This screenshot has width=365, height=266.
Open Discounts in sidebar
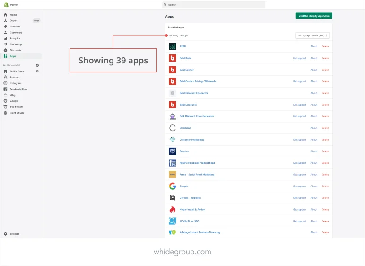point(15,50)
